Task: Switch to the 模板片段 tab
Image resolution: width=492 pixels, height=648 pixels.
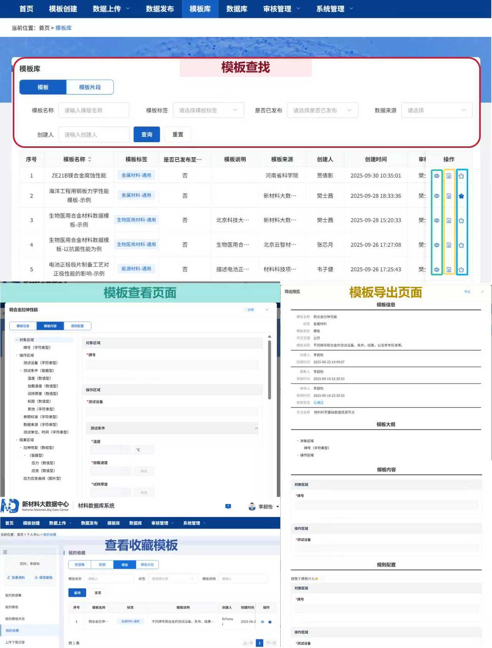Action: point(90,87)
